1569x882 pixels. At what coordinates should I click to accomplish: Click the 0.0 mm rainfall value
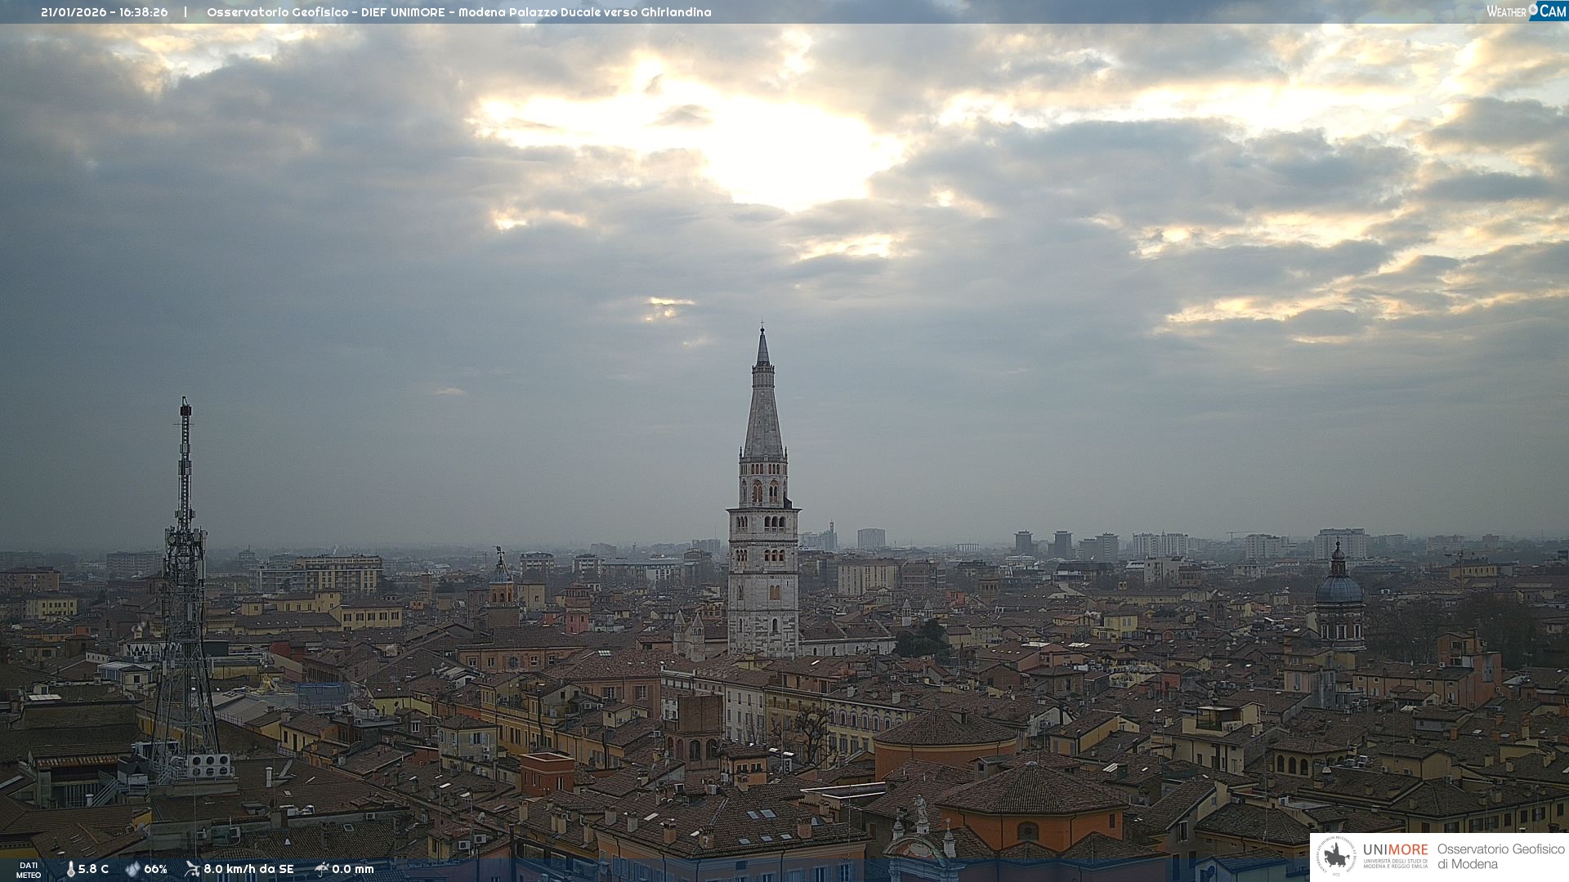pos(353,870)
